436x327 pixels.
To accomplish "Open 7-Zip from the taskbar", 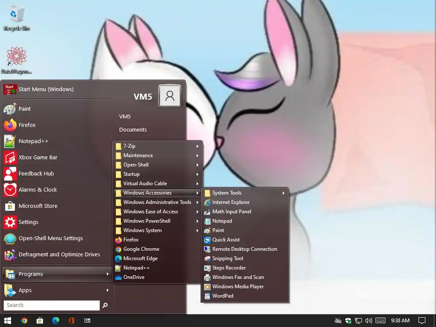I will point(87,321).
